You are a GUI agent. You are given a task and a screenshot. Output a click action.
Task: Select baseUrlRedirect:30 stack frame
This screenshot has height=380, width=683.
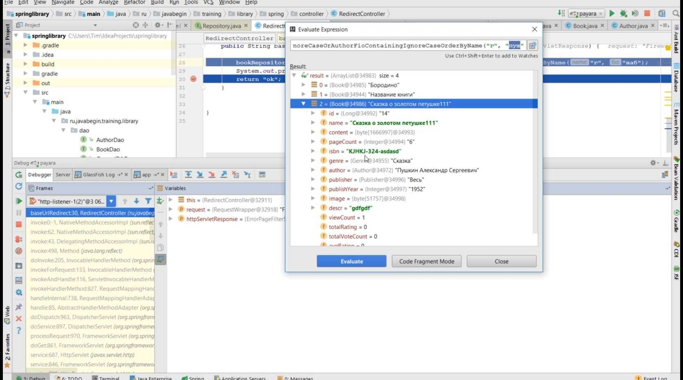pyautogui.click(x=90, y=213)
